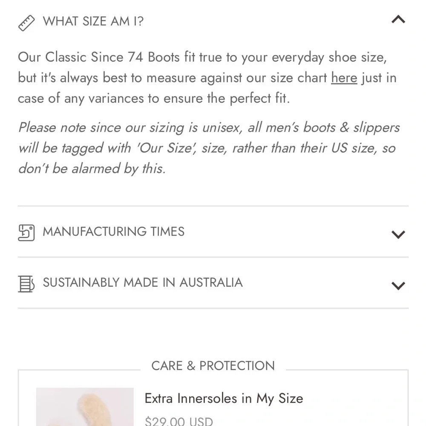Click the thread spool icon for Sustainably Made
This screenshot has height=426, width=426.
point(26,284)
